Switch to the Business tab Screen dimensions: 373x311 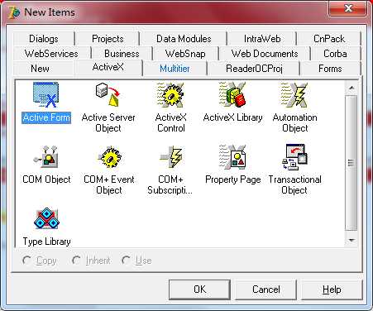122,54
